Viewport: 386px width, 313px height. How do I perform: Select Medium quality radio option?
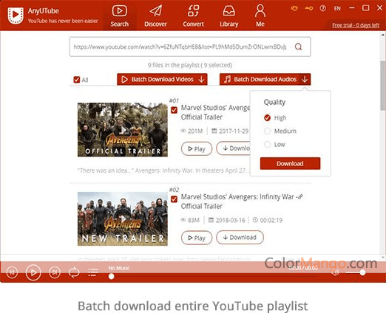pos(267,131)
